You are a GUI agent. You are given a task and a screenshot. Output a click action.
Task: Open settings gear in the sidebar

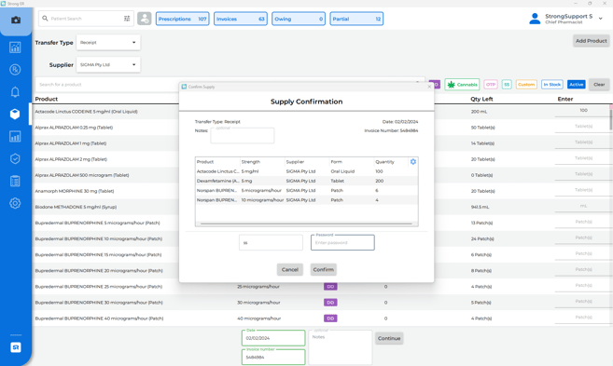click(x=15, y=203)
